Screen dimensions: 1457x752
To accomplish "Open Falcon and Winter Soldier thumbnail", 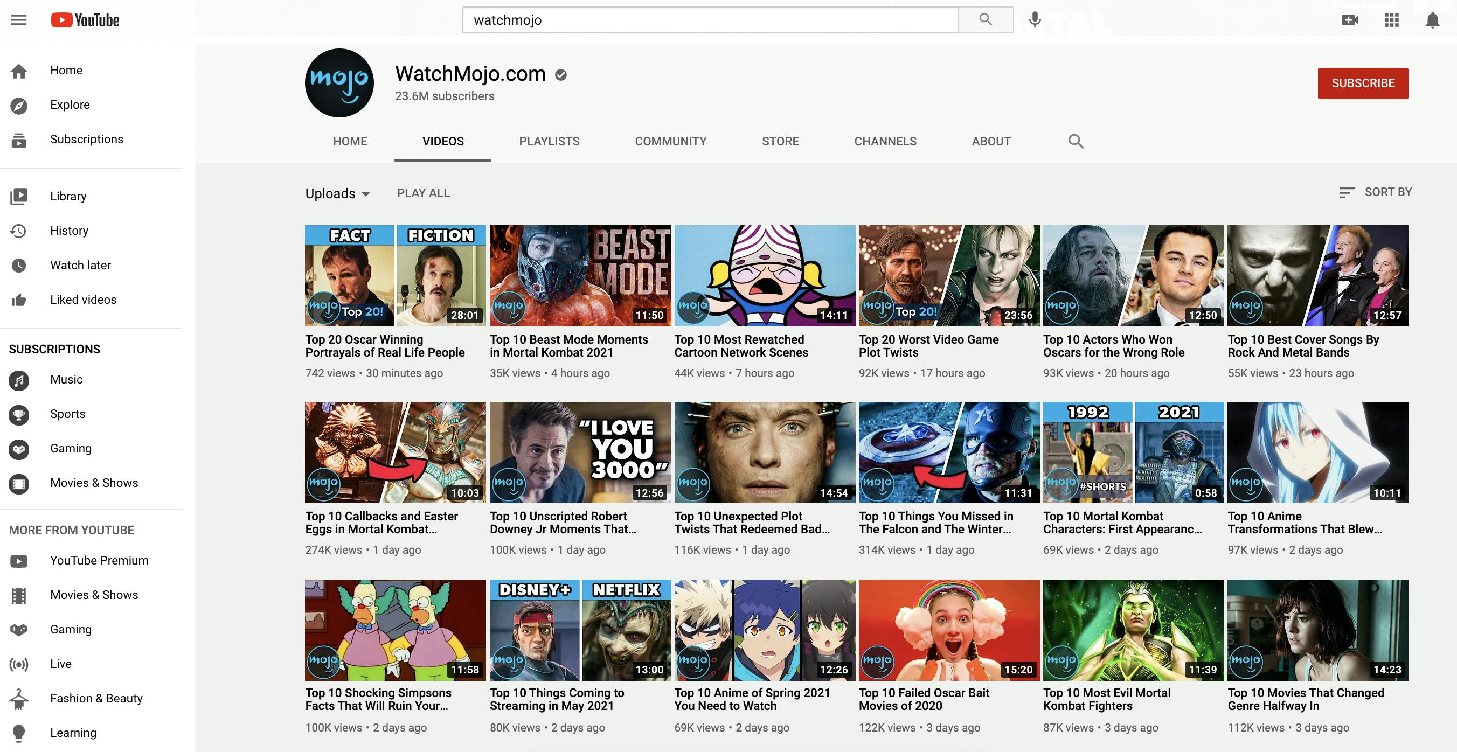I will [949, 452].
